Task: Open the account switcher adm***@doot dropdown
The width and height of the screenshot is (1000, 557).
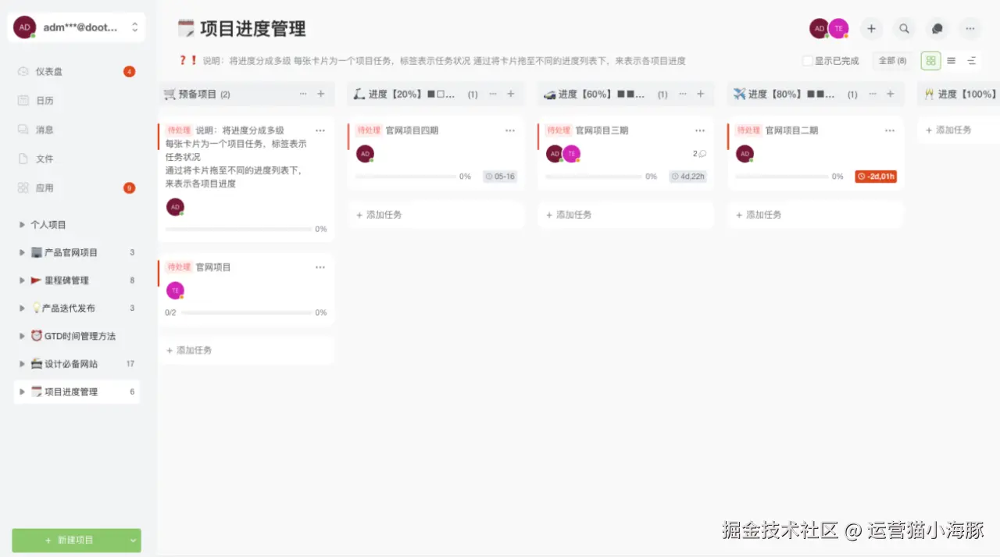Action: 77,27
